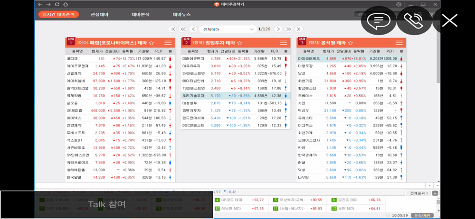
Task: Go forward with the forward arrow
Action: 48,4
